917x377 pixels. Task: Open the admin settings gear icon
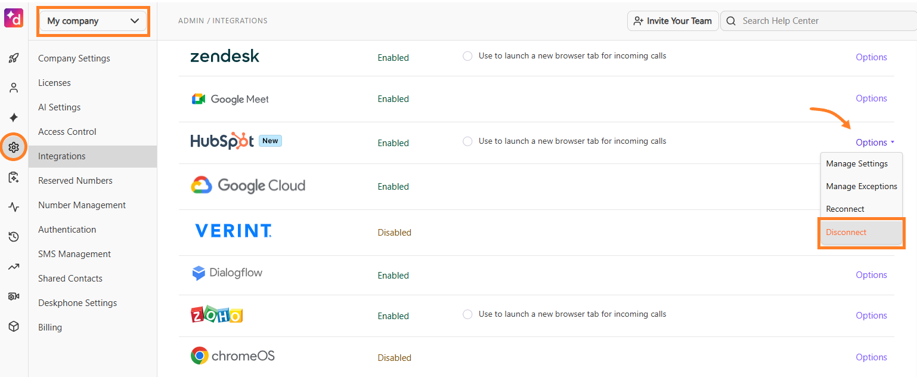[x=14, y=147]
